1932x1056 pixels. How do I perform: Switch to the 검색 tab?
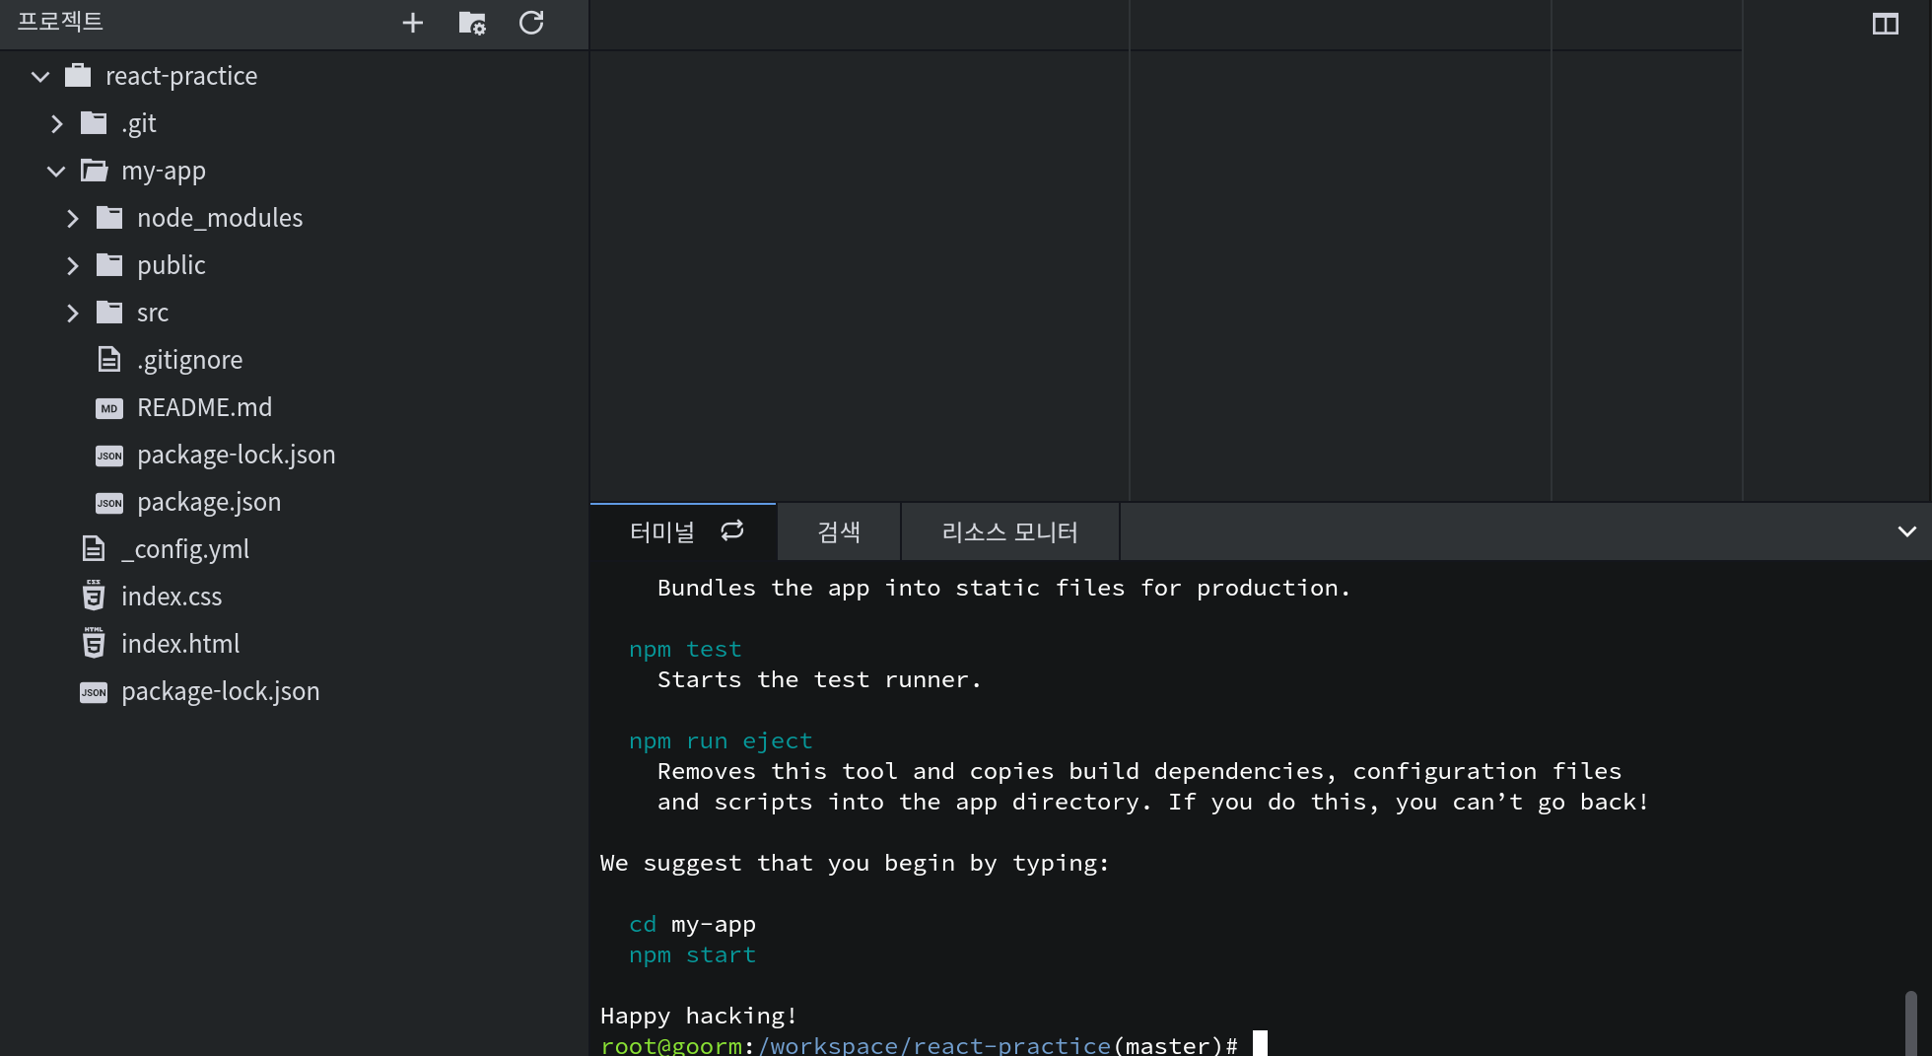[x=839, y=532]
